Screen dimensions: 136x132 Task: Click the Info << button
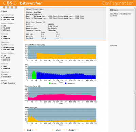click(x=58, y=130)
